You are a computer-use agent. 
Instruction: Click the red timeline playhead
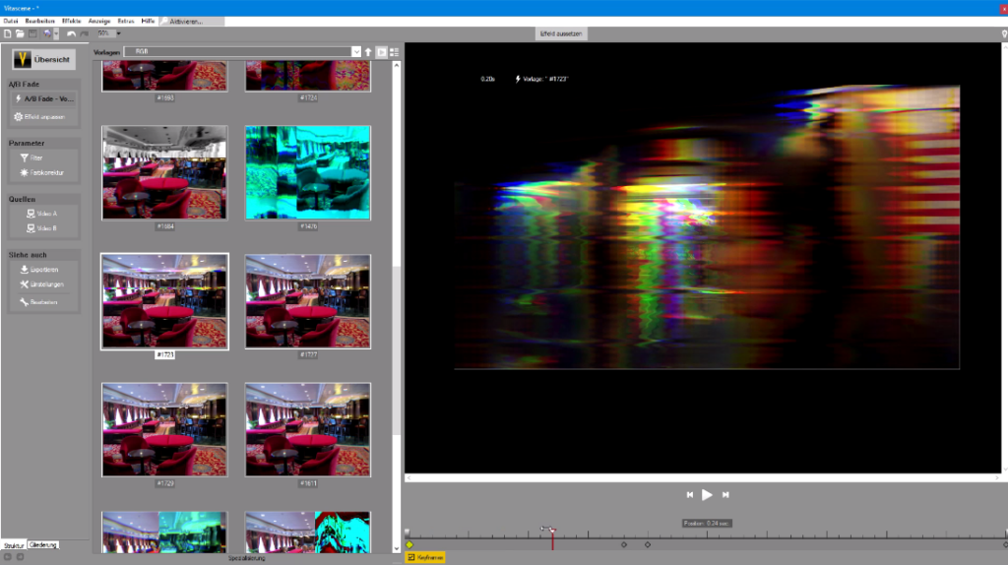pos(552,538)
